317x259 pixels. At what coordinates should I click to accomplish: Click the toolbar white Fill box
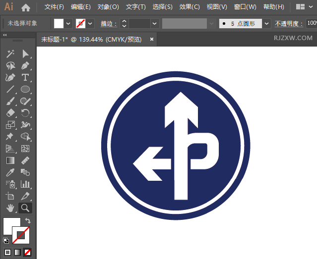9,223
